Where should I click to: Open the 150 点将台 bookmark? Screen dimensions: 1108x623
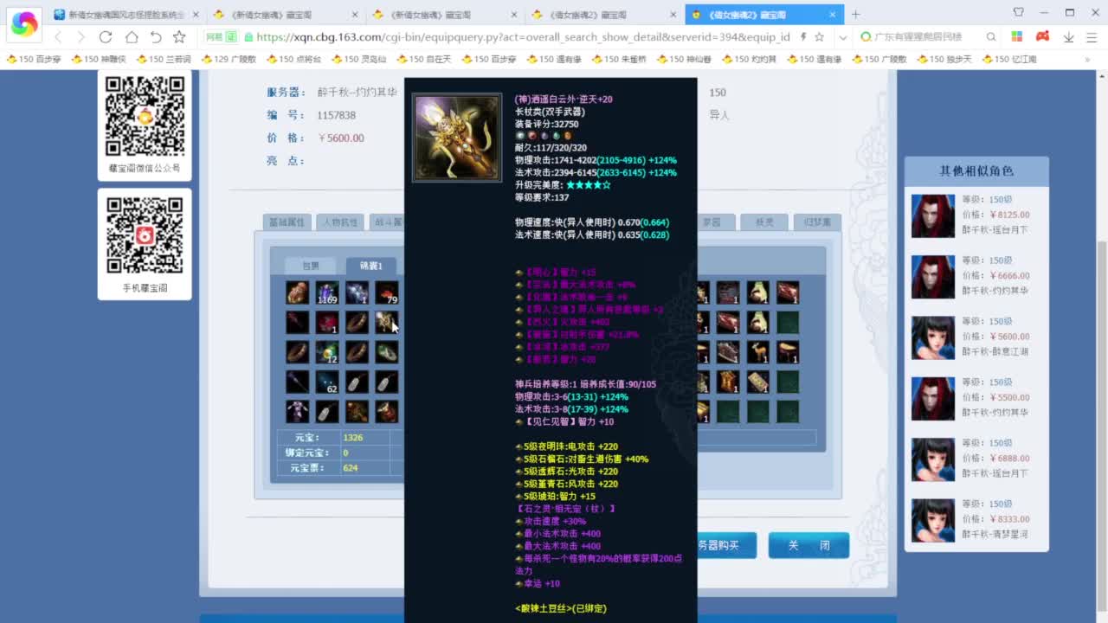click(293, 59)
